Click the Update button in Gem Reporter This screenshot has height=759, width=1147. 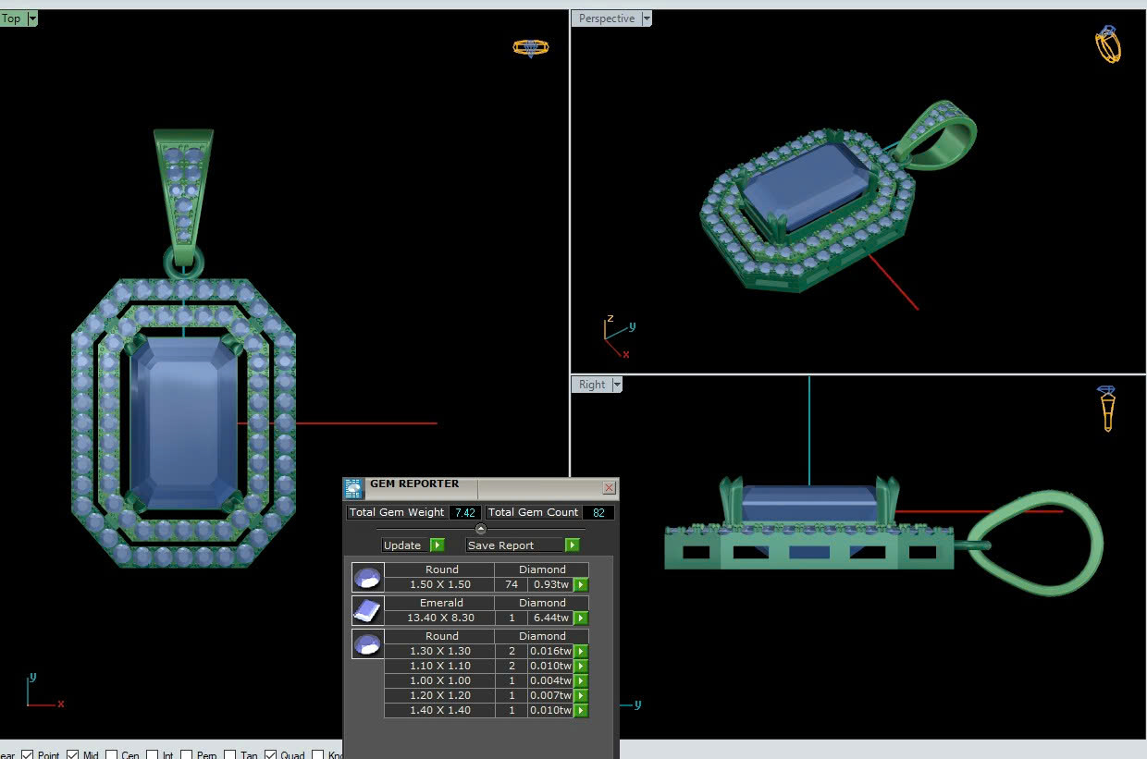[413, 545]
